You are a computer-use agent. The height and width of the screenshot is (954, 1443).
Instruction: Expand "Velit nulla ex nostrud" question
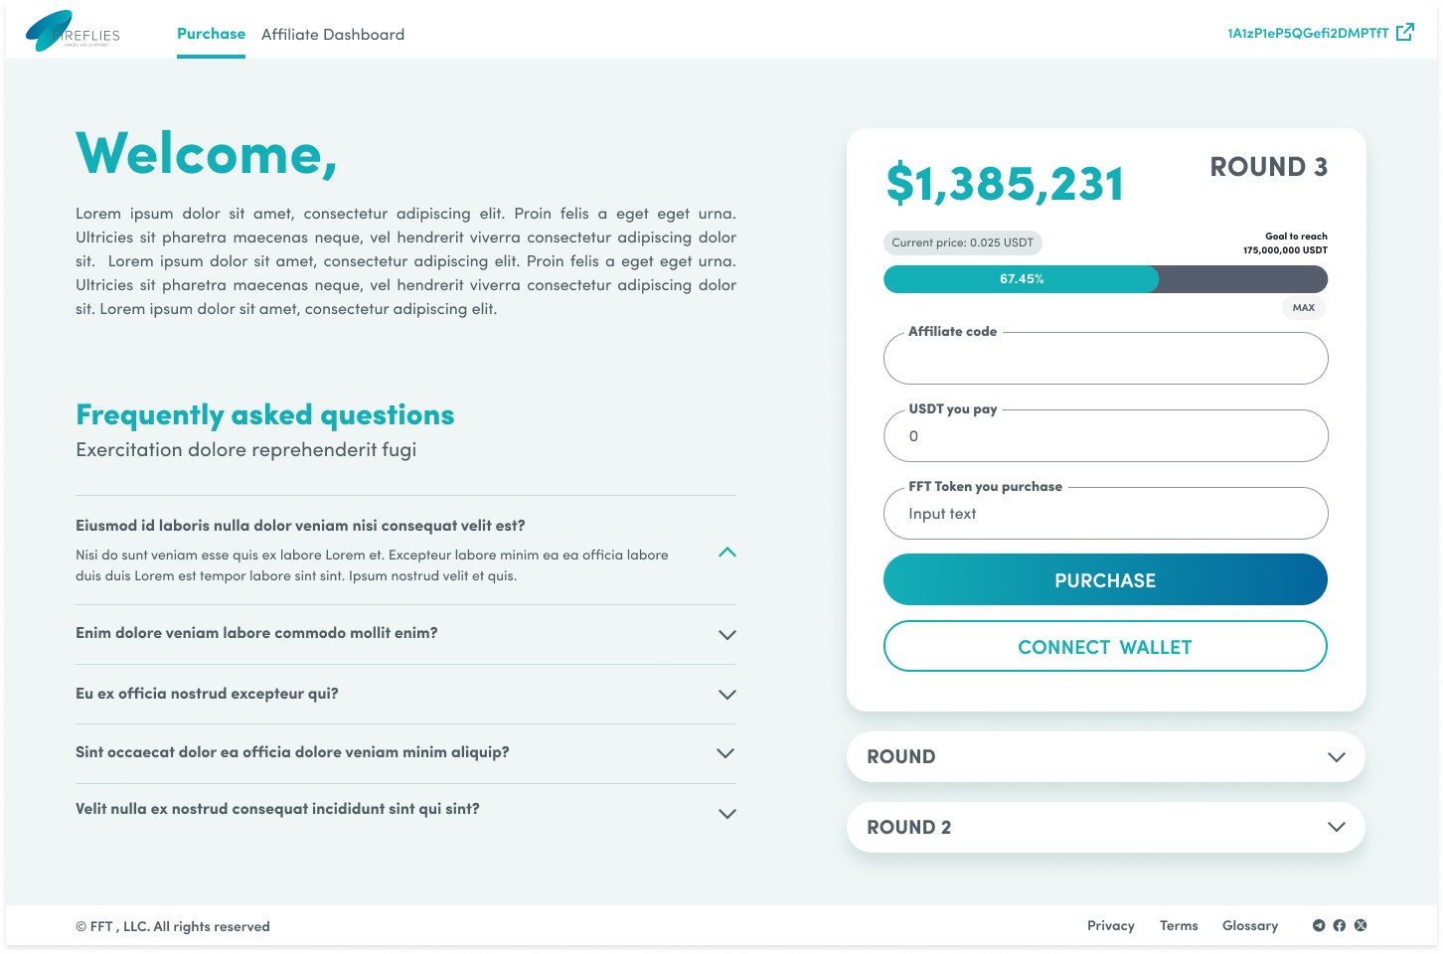click(727, 814)
